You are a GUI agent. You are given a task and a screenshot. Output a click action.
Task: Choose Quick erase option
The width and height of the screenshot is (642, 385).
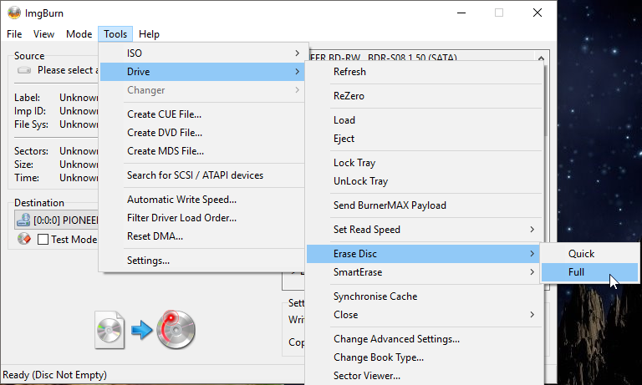pyautogui.click(x=589, y=254)
